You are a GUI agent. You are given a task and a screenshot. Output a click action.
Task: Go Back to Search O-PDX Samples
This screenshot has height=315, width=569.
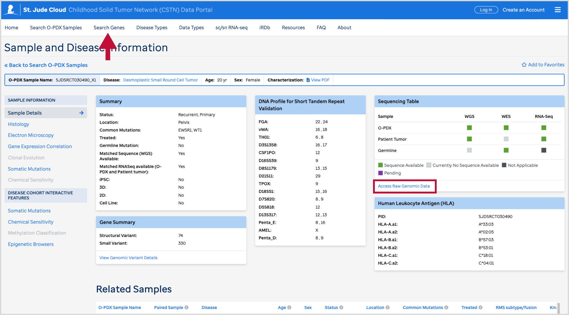click(x=46, y=65)
